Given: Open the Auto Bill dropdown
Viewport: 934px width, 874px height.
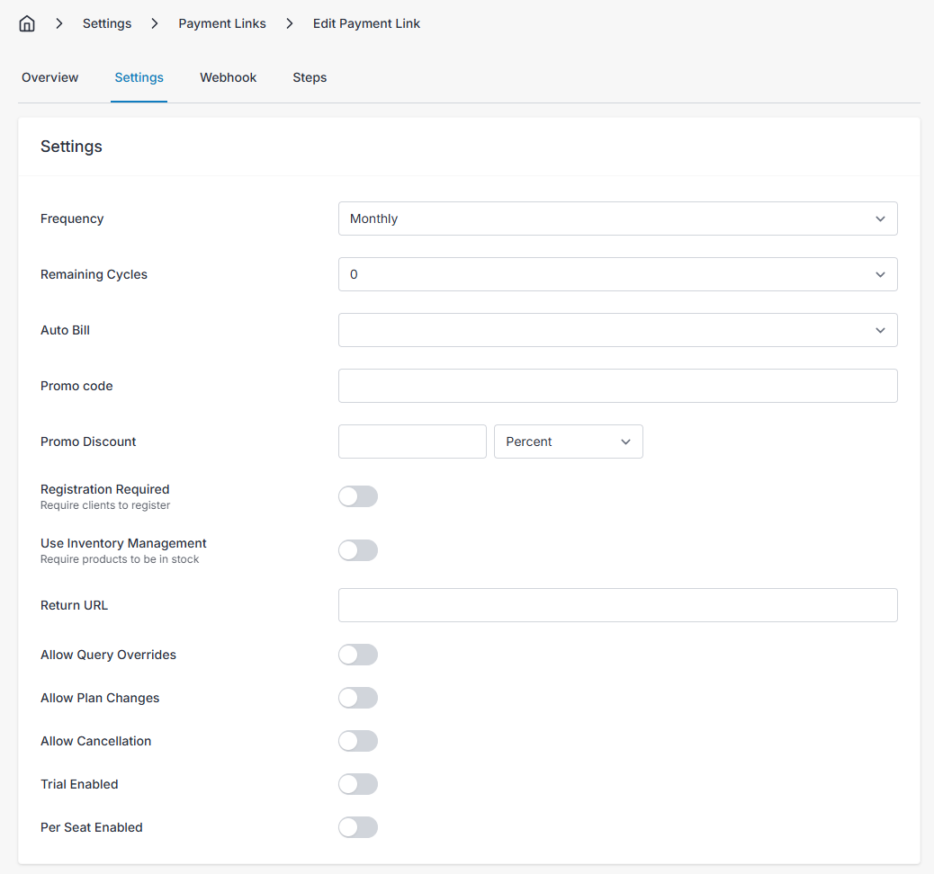Looking at the screenshot, I should (617, 330).
